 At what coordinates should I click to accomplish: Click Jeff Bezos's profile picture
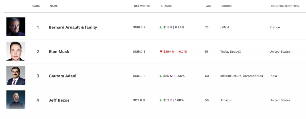pos(16,100)
